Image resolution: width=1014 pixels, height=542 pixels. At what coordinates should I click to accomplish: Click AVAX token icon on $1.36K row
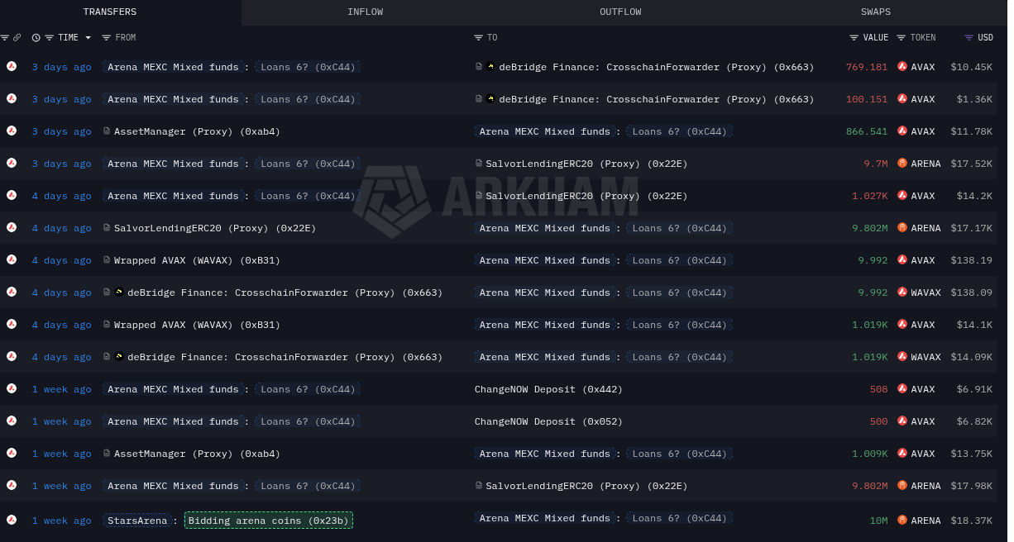tap(902, 99)
